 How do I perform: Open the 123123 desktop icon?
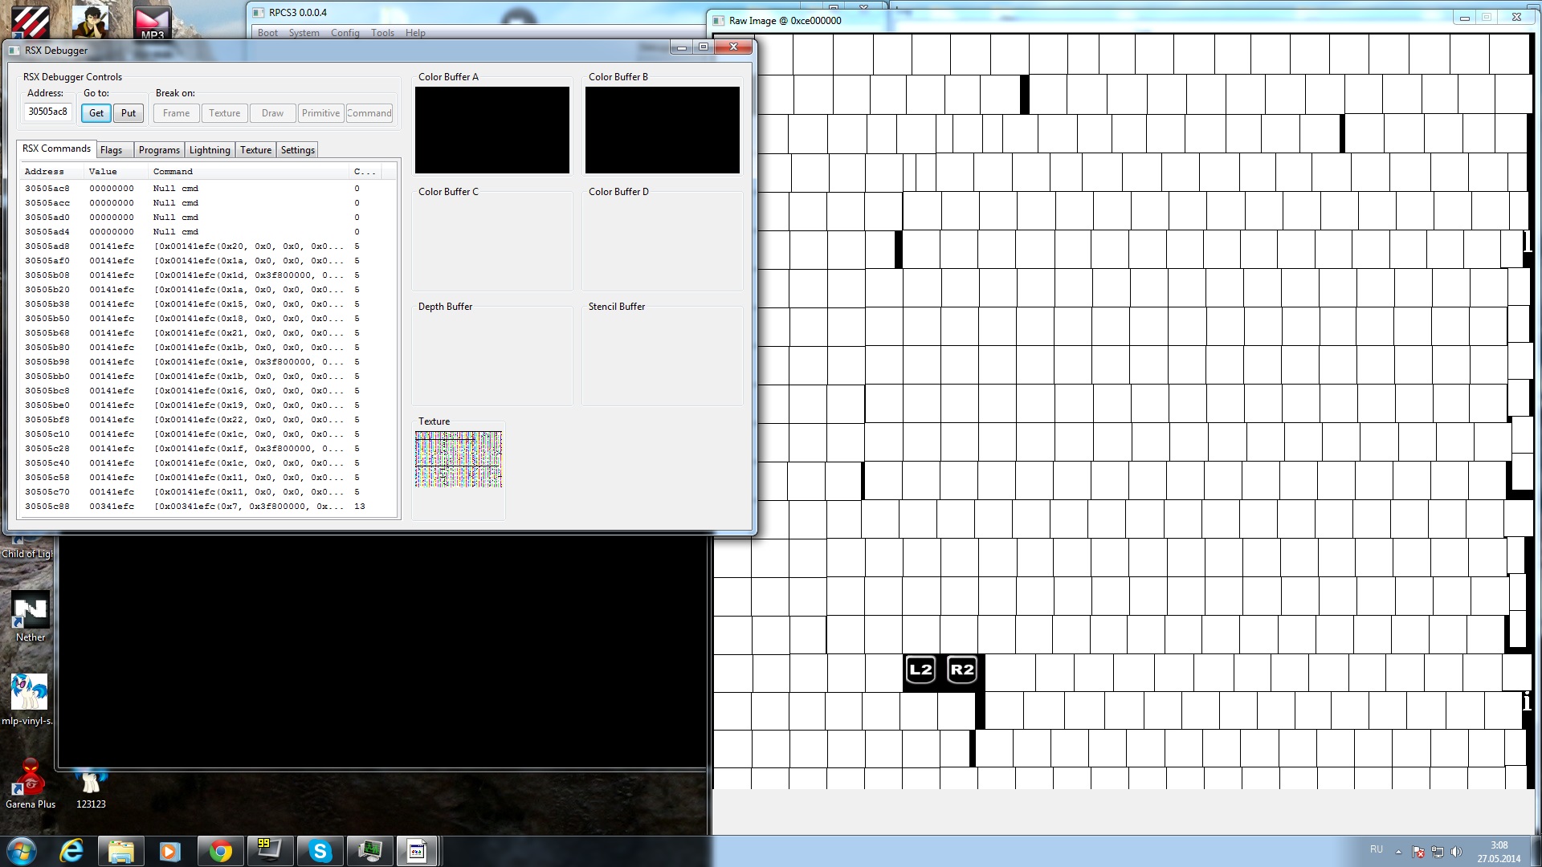[91, 783]
